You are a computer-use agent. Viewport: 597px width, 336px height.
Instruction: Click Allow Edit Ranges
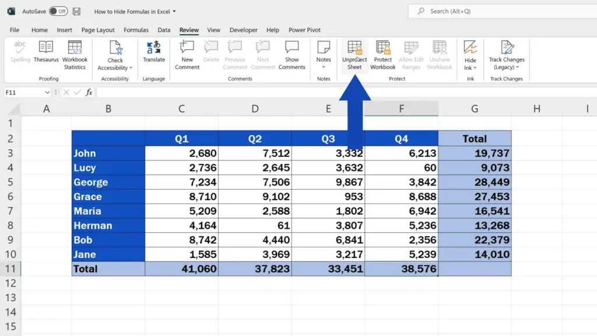tap(411, 55)
